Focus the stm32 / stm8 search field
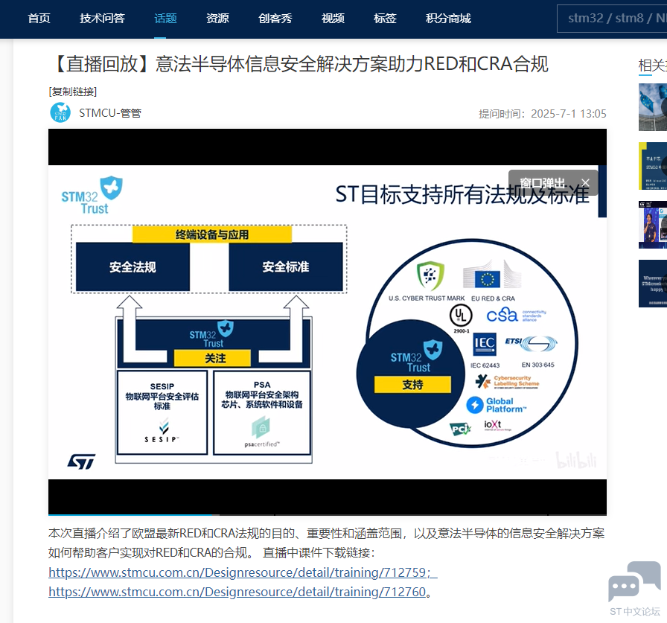This screenshot has width=667, height=623. [612, 19]
